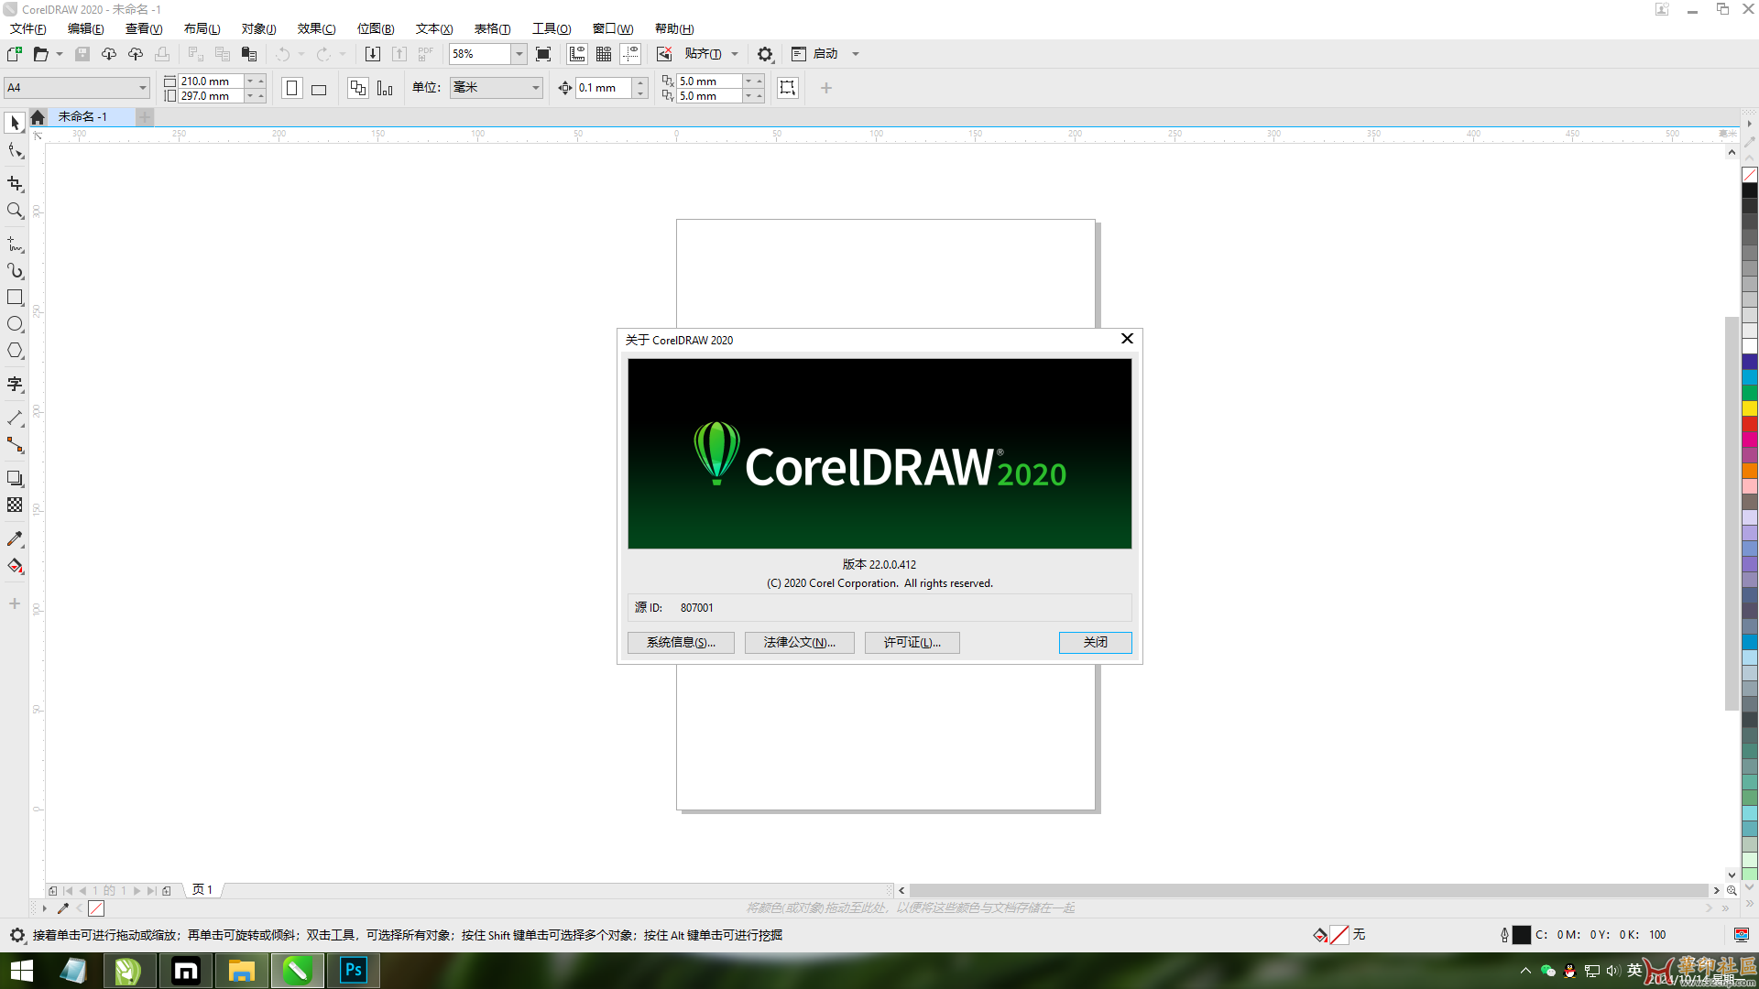Select the Zoom tool in toolbox
This screenshot has width=1759, height=989.
click(x=15, y=211)
